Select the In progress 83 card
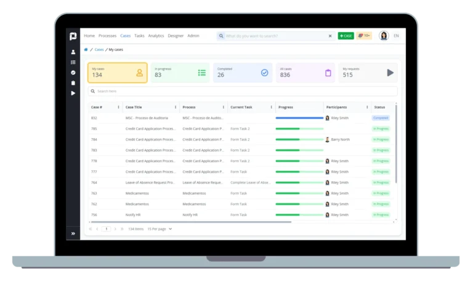The height and width of the screenshot is (282, 473). click(180, 72)
